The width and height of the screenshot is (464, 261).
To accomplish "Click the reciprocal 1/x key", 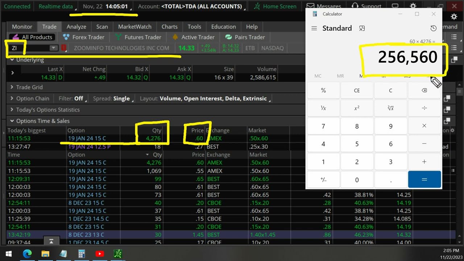I will (x=323, y=108).
